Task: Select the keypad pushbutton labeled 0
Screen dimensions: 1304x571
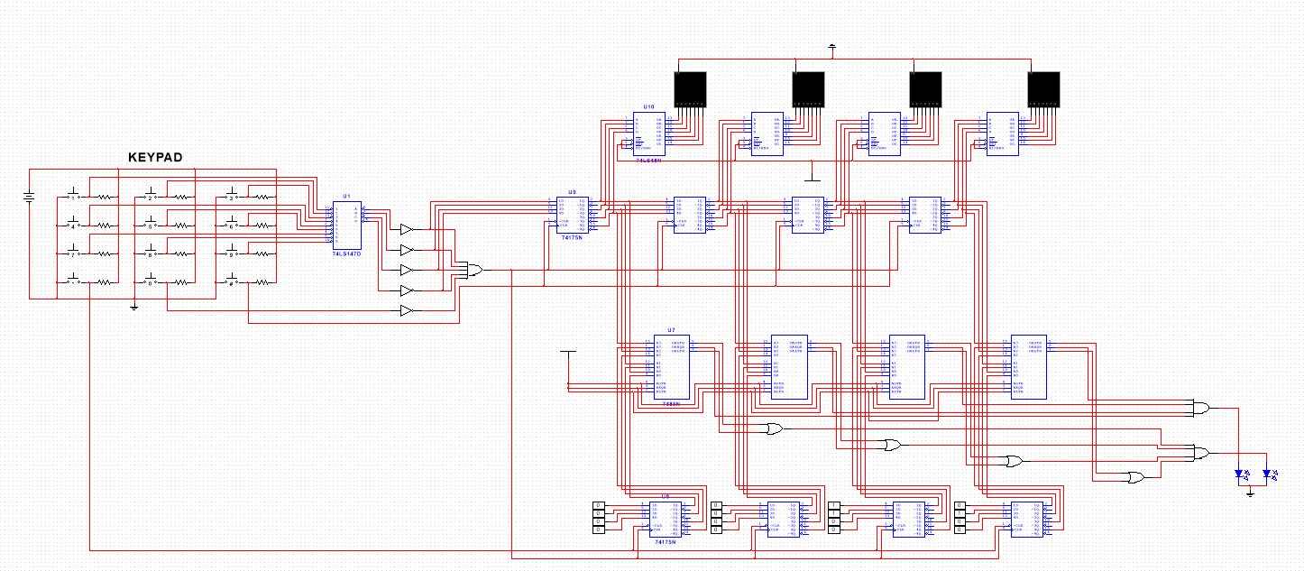Action: coord(151,280)
